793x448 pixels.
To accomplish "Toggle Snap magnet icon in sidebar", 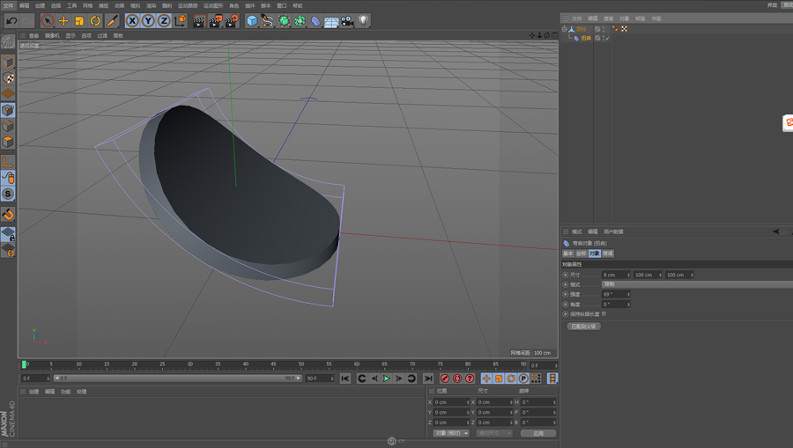I will click(x=8, y=214).
